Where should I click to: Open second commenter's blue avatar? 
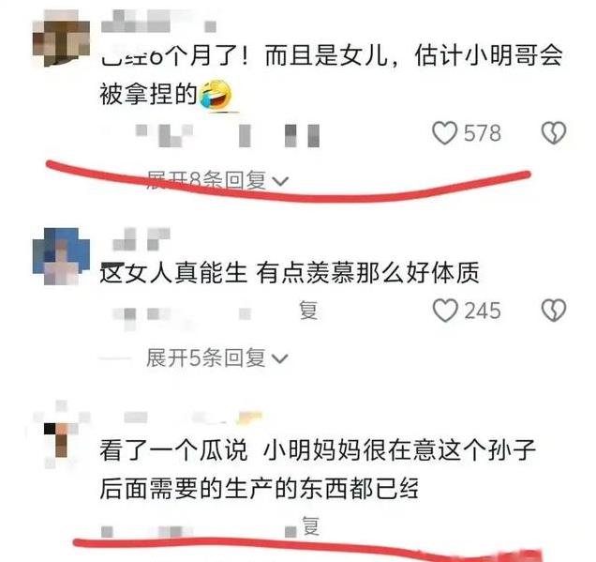tap(61, 256)
